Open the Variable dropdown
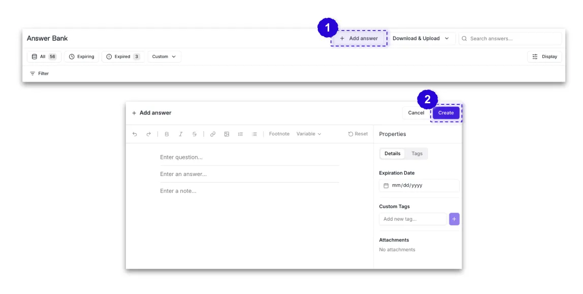Image resolution: width=583 pixels, height=294 pixels. pos(309,134)
